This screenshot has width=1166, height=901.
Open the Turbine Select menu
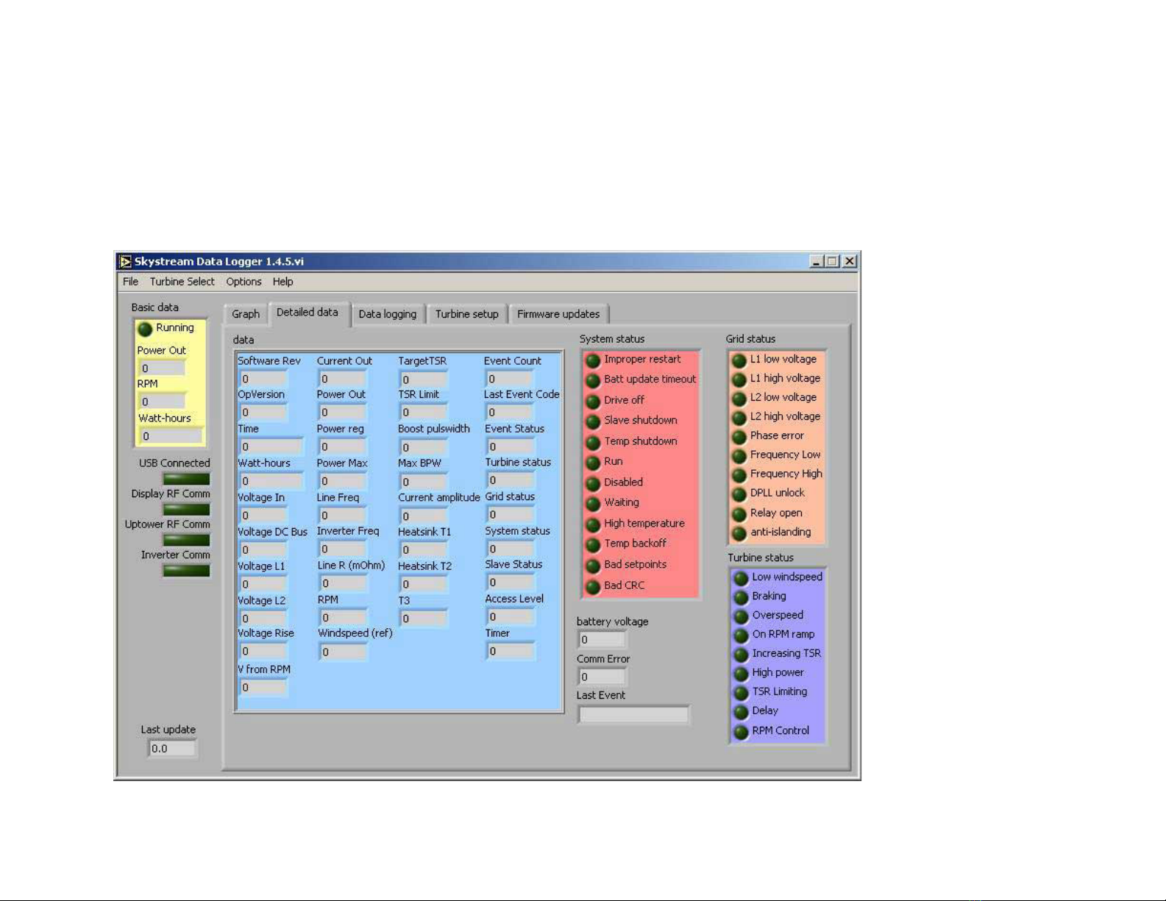[182, 282]
